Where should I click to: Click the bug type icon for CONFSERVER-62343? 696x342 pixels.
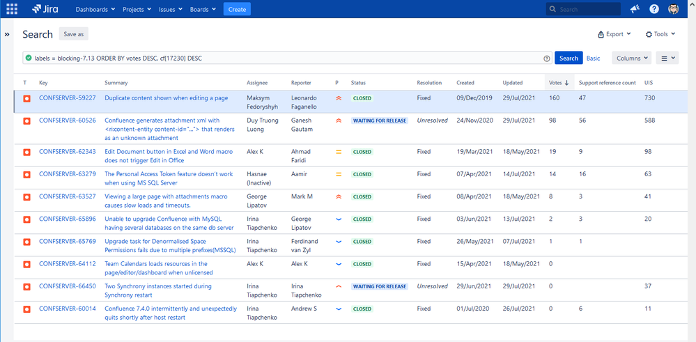[x=26, y=152]
